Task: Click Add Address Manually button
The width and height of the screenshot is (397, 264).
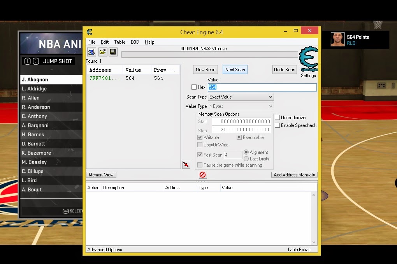Action: coord(294,175)
